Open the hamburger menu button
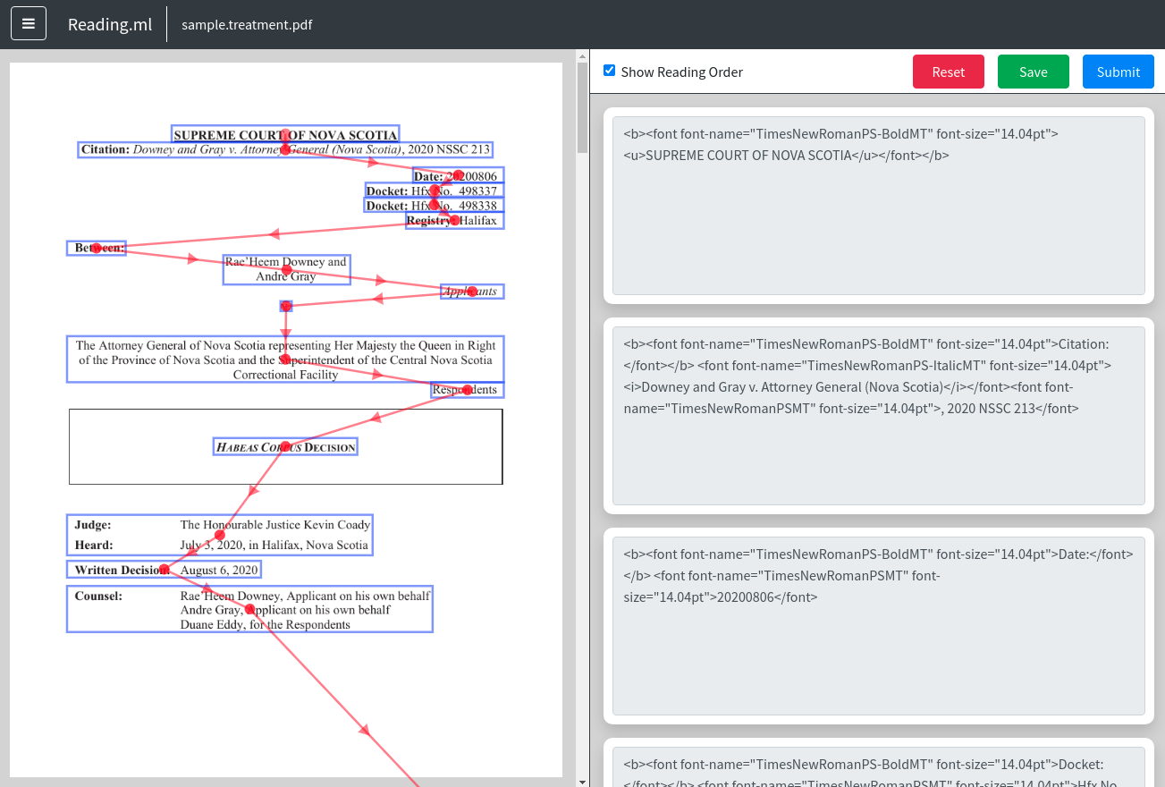Screen dimensions: 1165x787 click(29, 23)
